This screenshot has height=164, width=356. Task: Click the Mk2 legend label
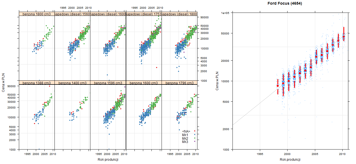tap(185, 139)
